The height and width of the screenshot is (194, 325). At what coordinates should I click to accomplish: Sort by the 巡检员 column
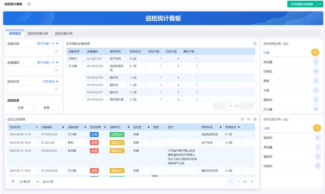click(x=149, y=127)
